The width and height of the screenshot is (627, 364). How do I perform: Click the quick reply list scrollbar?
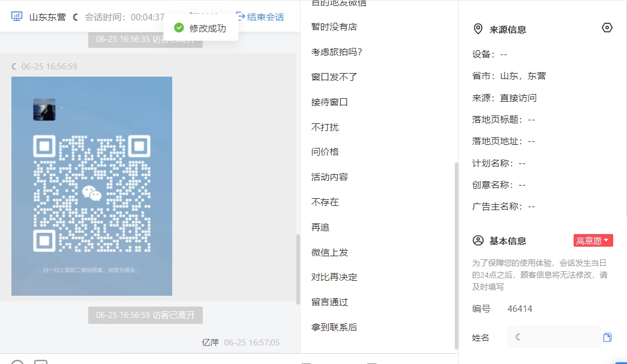point(456,256)
